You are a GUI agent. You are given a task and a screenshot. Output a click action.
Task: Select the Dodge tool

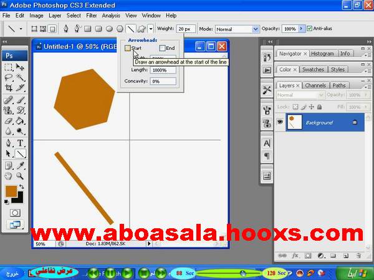pos(20,131)
